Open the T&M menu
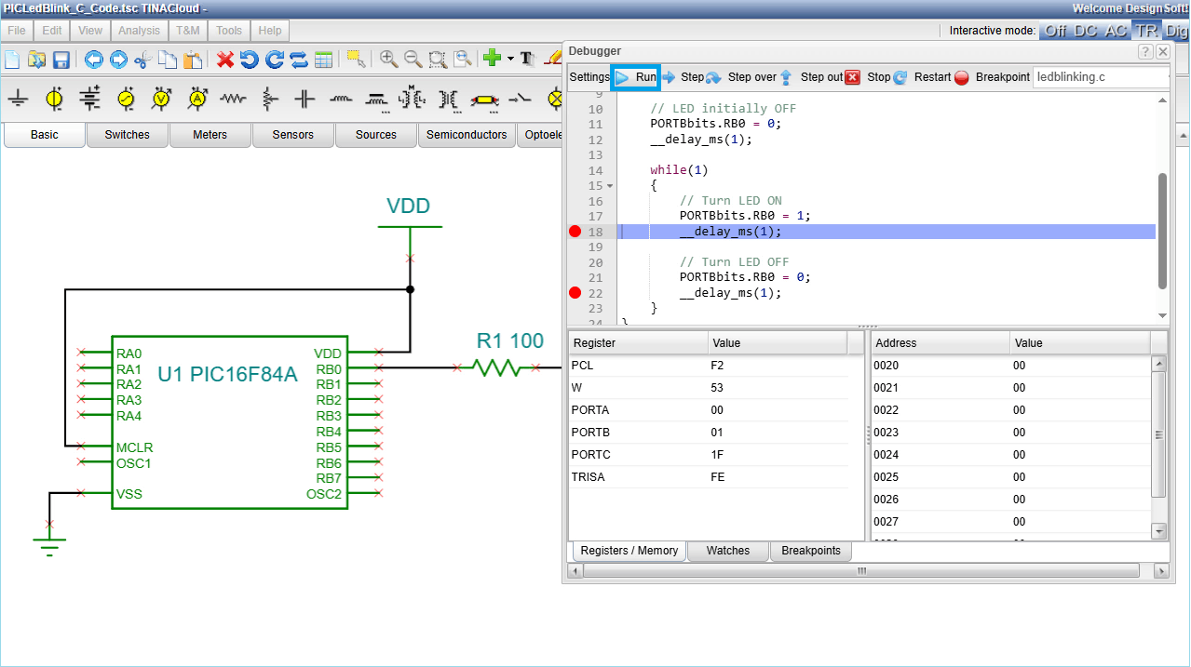1191x667 pixels. [x=188, y=31]
